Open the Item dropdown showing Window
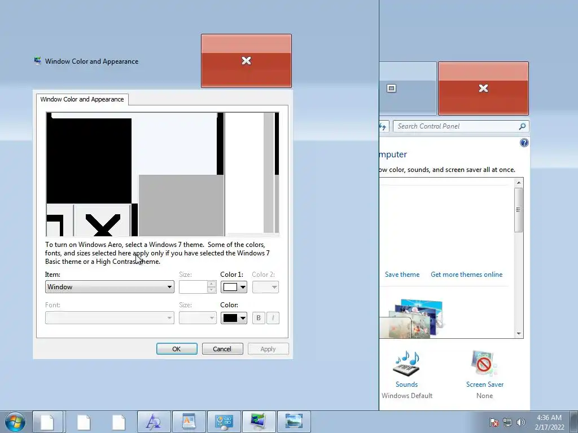 [x=110, y=287]
